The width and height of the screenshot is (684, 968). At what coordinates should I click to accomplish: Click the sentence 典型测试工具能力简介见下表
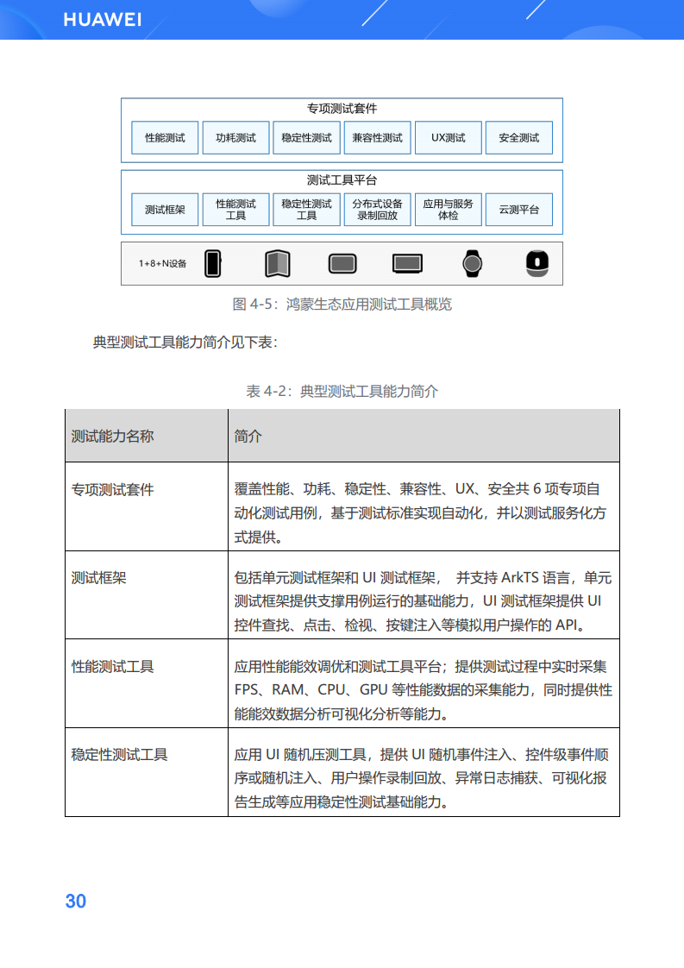point(185,342)
